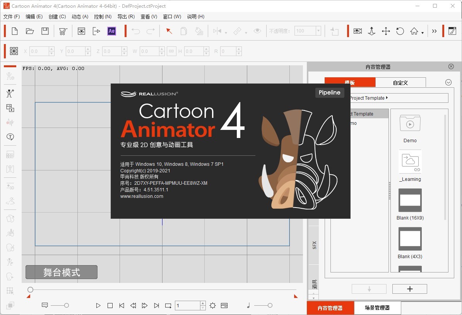The width and height of the screenshot is (462, 315).
Task: Open the timeline editor icon
Action: (452, 31)
